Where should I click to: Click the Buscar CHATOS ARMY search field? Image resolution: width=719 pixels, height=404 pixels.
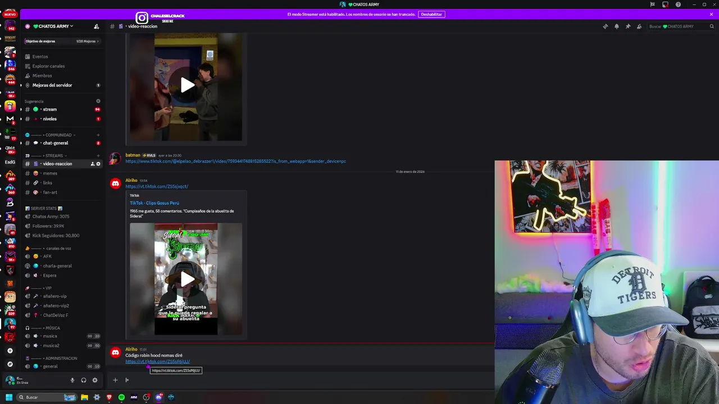point(681,26)
